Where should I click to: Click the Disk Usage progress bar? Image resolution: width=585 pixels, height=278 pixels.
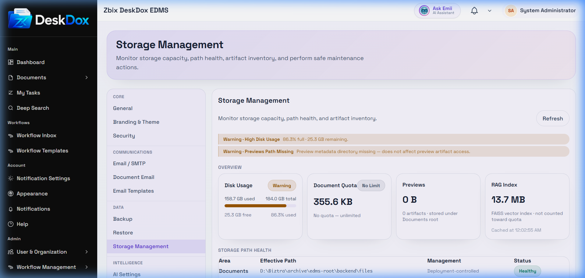(260, 206)
